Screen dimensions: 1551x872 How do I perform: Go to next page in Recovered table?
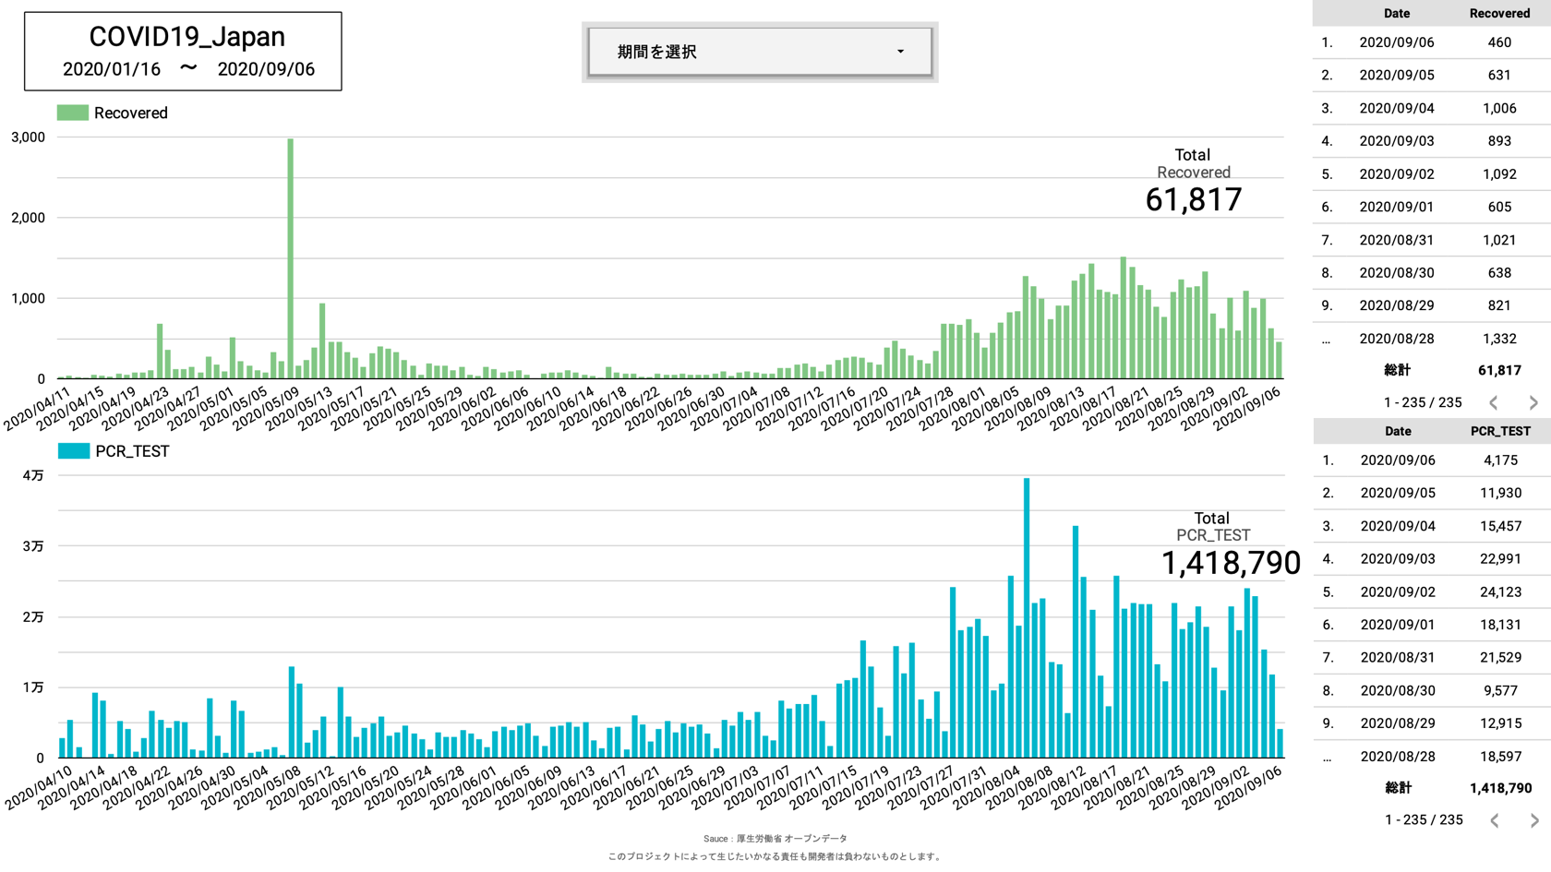point(1533,402)
